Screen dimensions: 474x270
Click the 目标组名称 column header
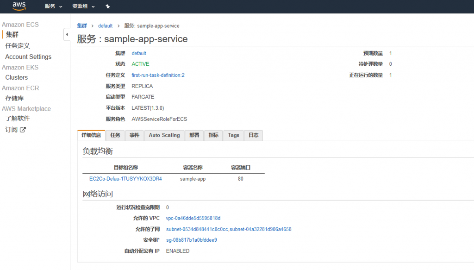coord(126,168)
